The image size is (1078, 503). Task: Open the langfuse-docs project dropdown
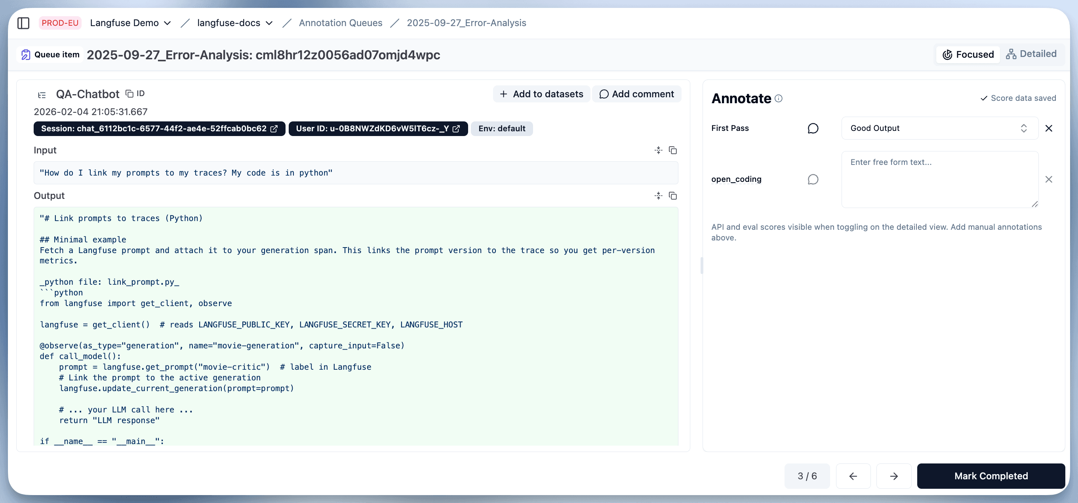point(235,23)
